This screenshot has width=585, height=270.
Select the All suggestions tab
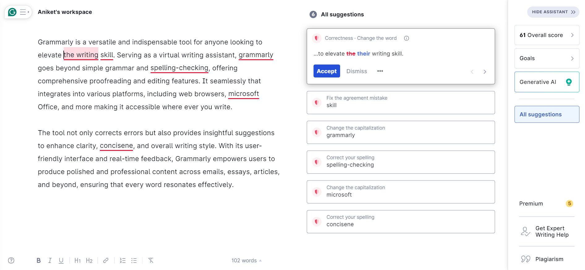point(547,114)
